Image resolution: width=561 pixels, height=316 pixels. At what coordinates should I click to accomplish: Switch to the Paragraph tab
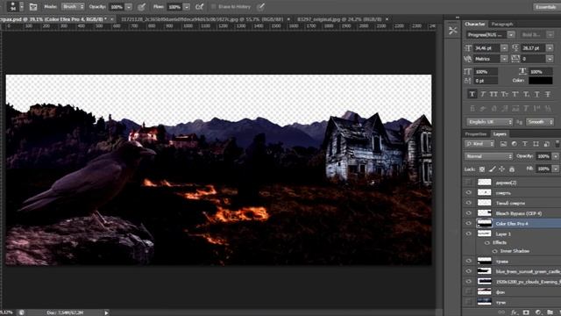pyautogui.click(x=502, y=24)
